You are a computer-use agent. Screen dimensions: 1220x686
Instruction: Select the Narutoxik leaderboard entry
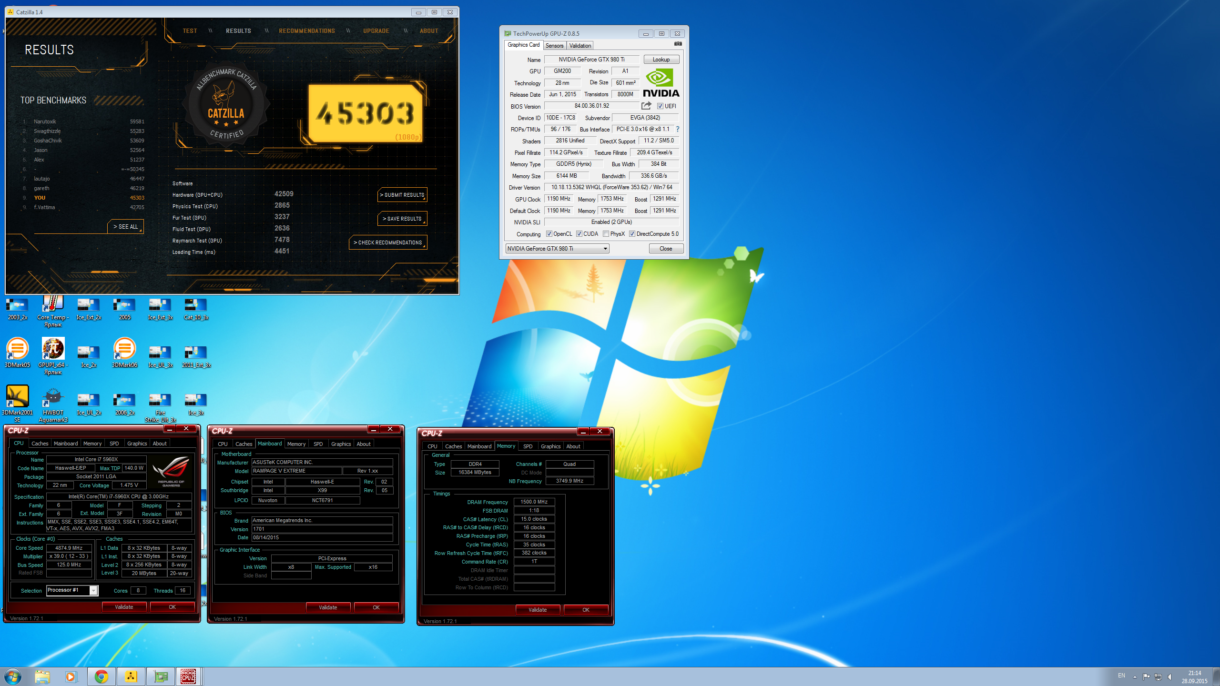coord(83,121)
